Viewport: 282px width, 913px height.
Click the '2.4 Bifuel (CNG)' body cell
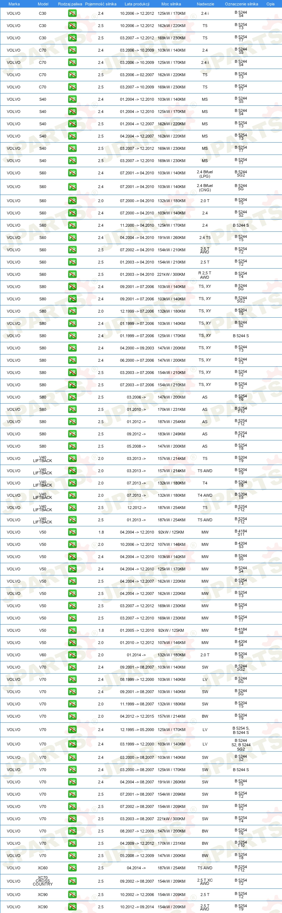(205, 188)
